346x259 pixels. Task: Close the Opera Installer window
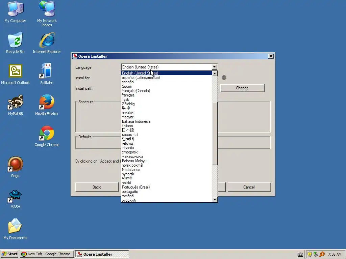271,56
